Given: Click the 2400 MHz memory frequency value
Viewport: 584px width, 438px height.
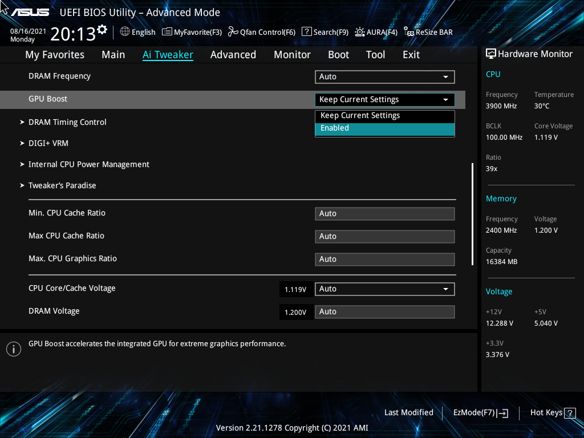Looking at the screenshot, I should coord(501,230).
